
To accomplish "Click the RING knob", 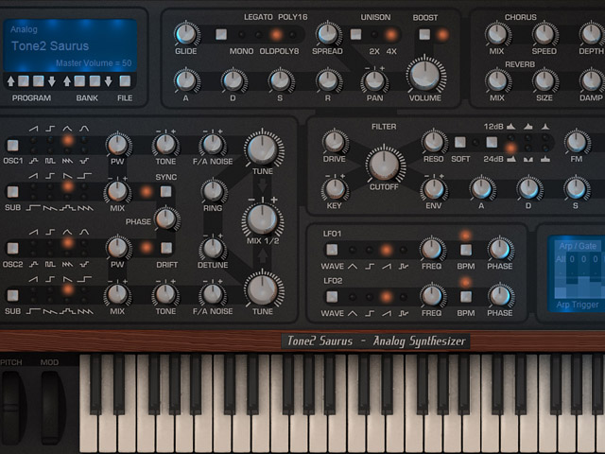I will coord(213,191).
